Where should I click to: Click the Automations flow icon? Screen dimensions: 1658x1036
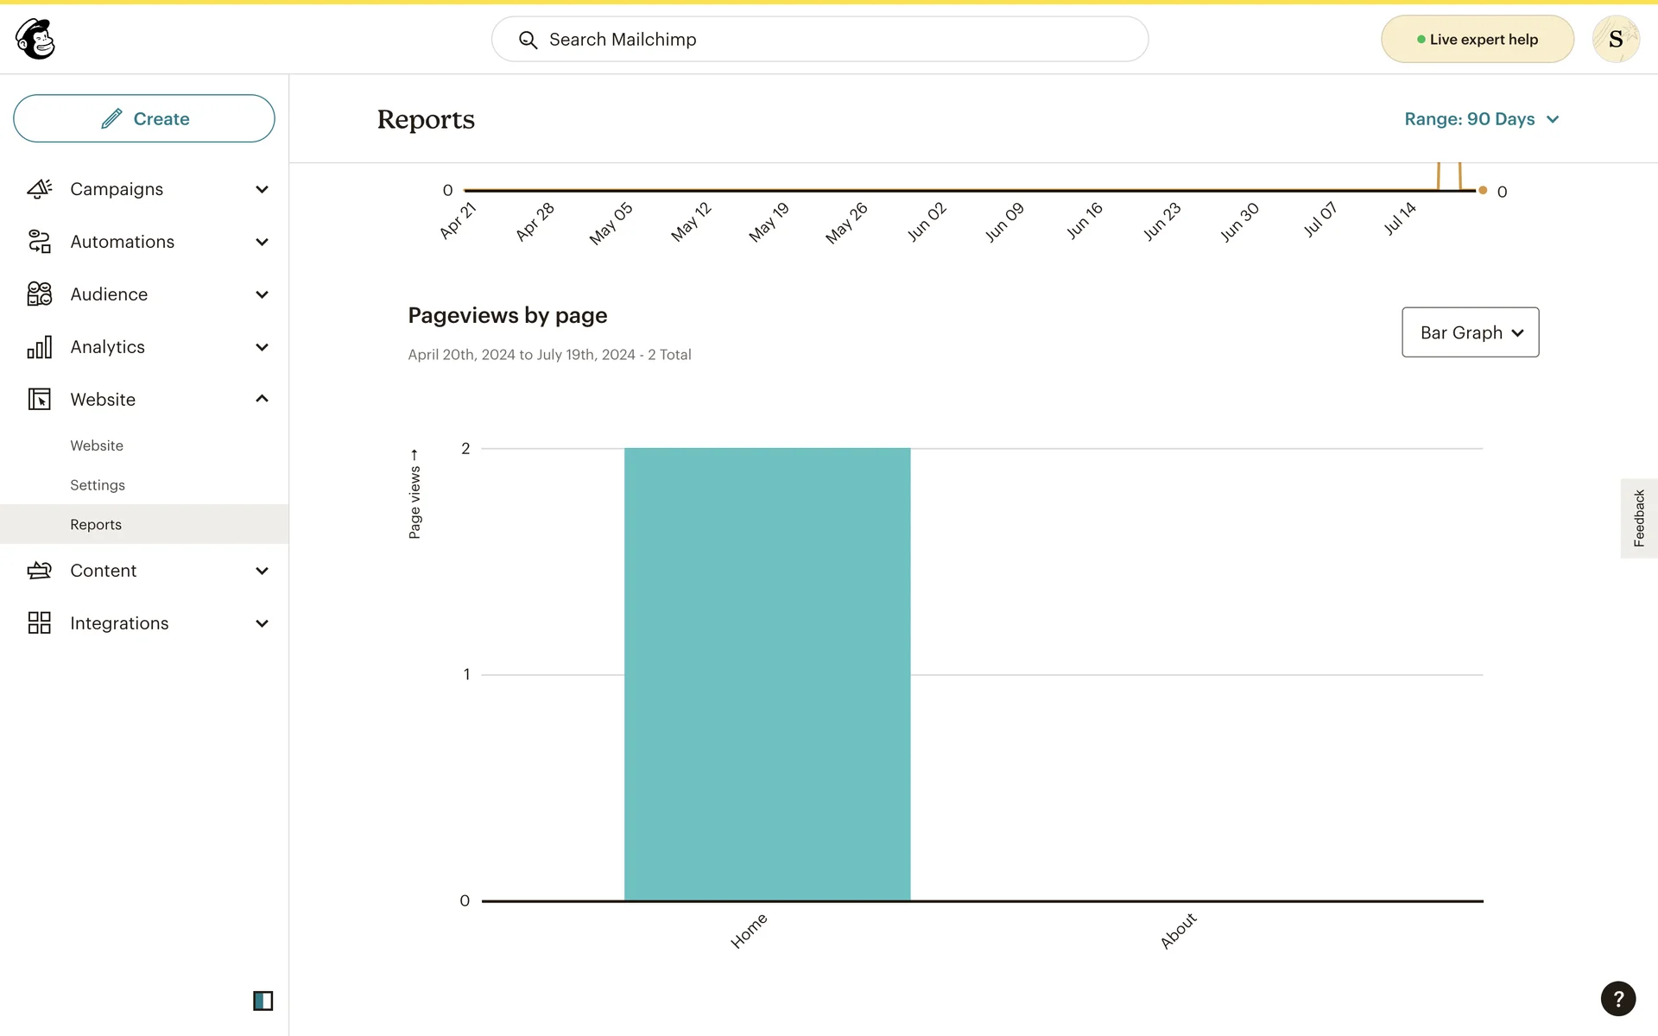coord(40,242)
